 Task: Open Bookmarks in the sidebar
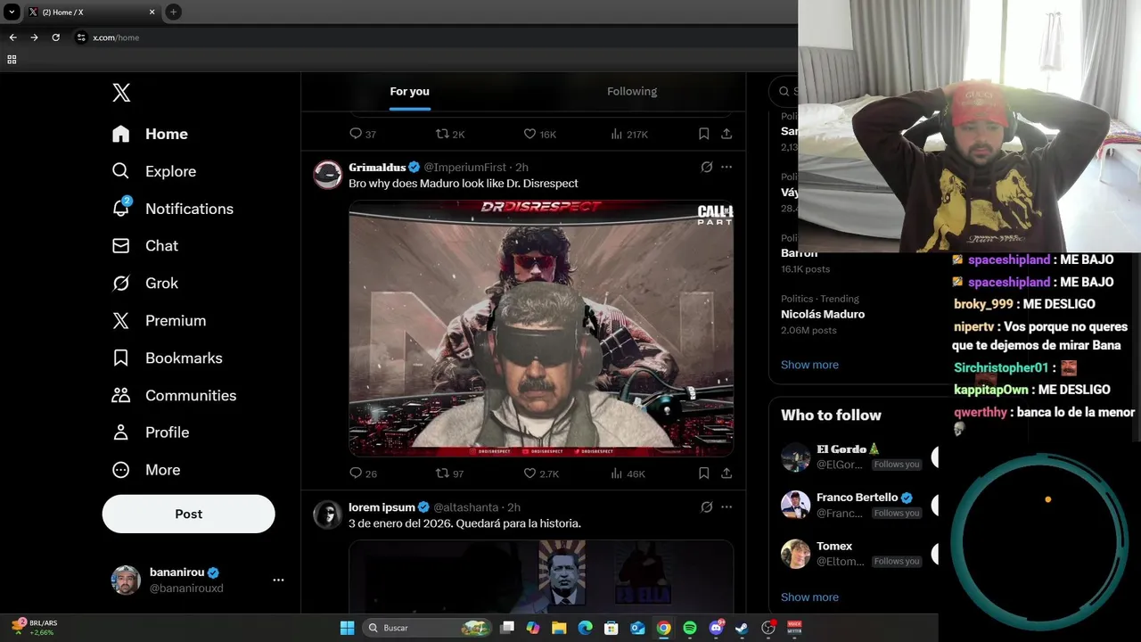click(167, 358)
